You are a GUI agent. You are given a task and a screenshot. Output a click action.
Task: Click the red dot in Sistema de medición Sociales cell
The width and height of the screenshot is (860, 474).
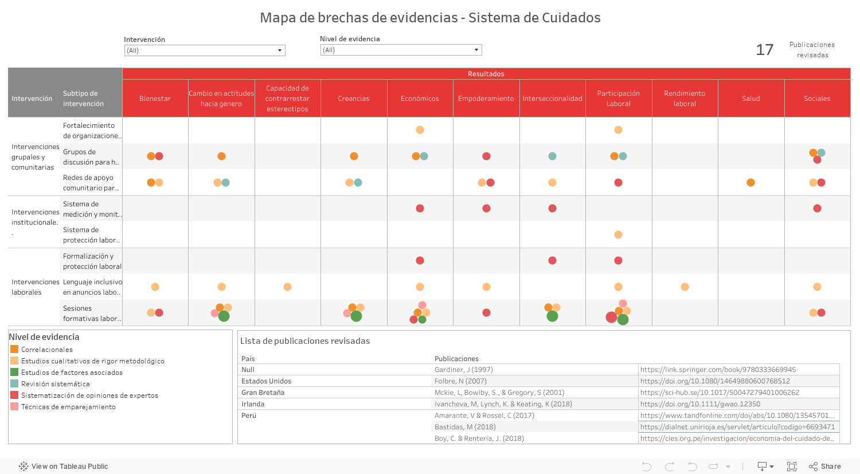tap(817, 208)
